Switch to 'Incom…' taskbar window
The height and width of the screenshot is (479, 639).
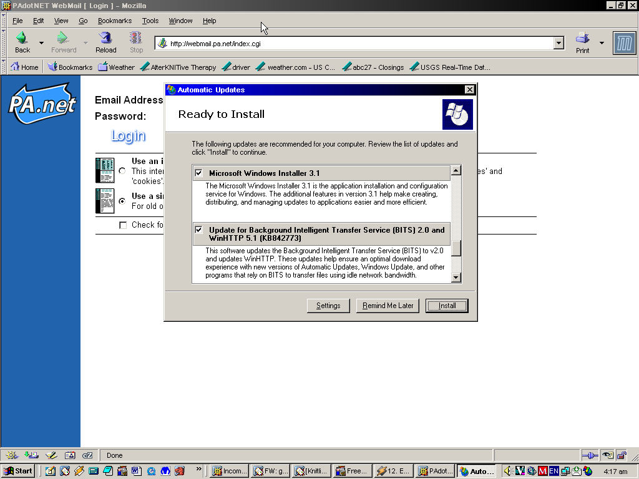click(x=230, y=472)
